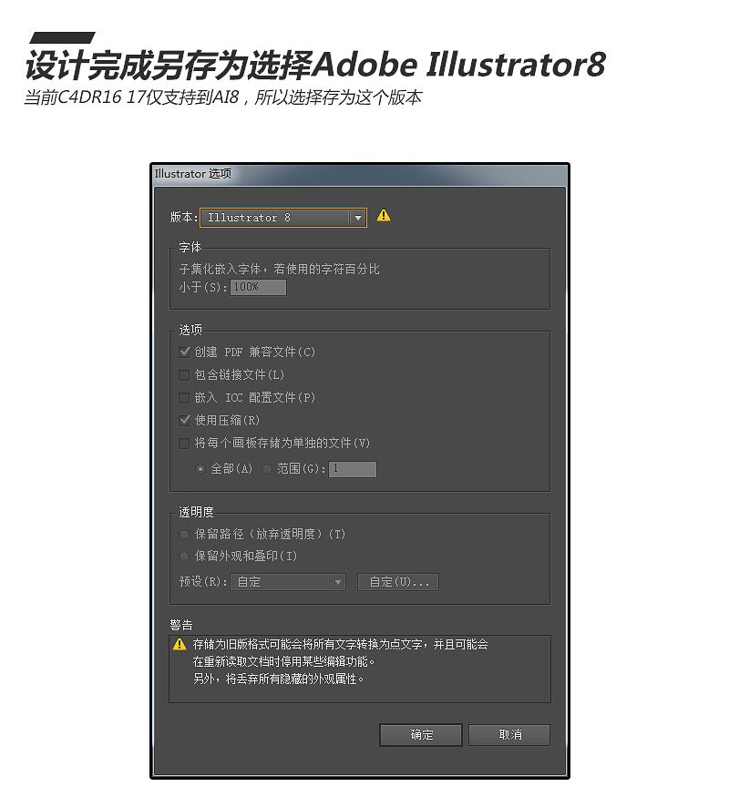Select the 全部(A) radio button
Screen dimensions: 729x807
(200, 469)
